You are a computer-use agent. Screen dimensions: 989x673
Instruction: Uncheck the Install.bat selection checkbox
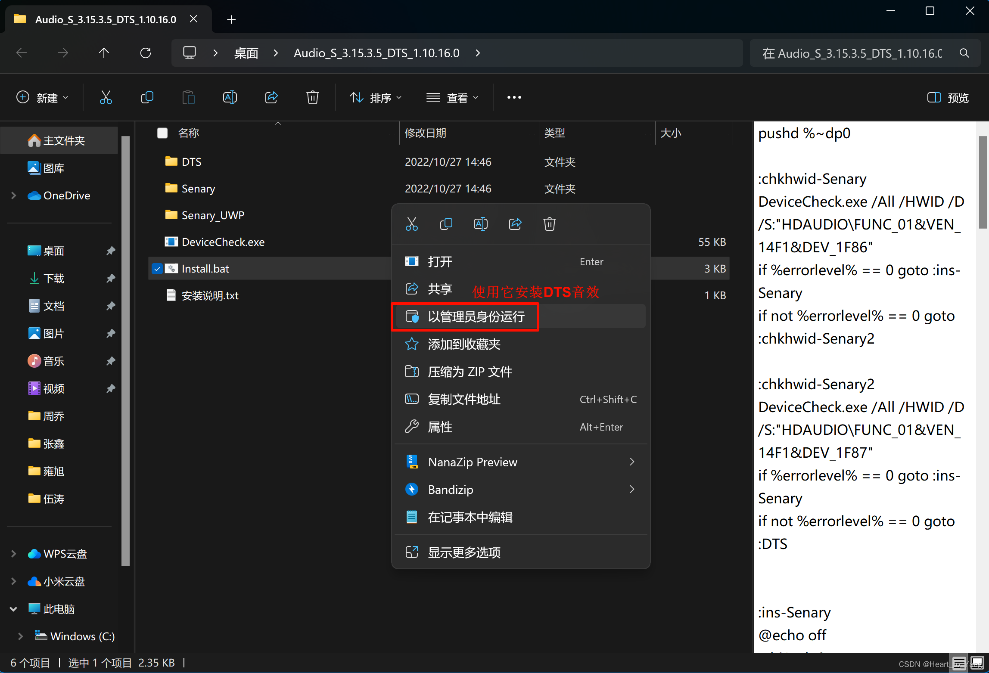tap(157, 269)
